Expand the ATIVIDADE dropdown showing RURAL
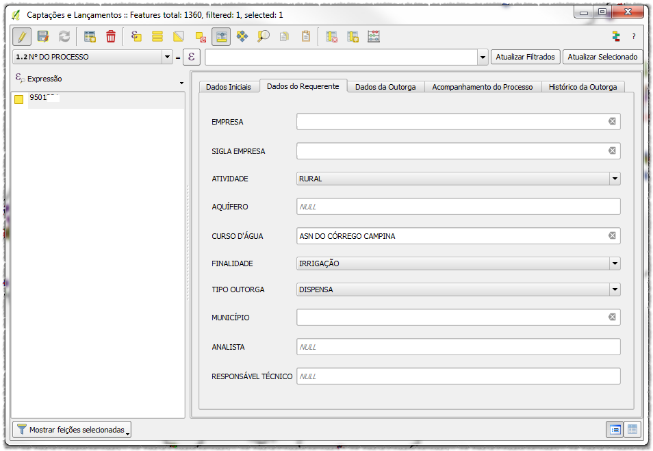This screenshot has height=451, width=653. (x=614, y=179)
